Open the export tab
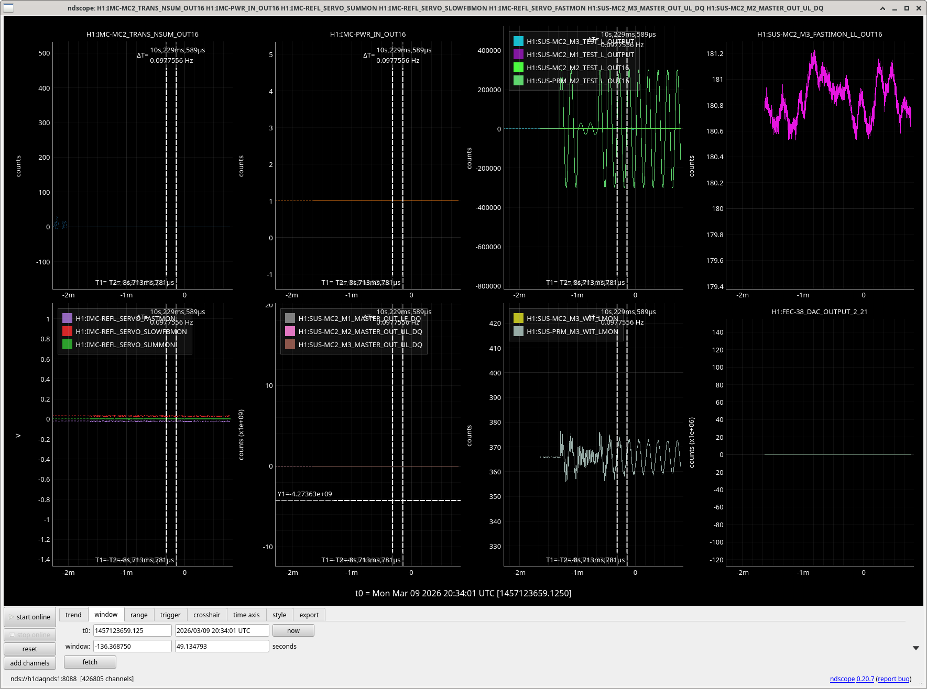Screen dimensions: 927x689 309,615
